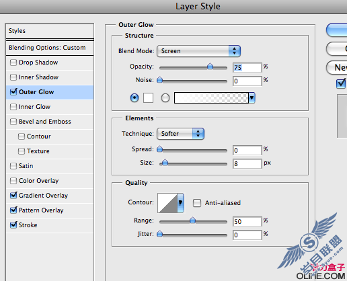Expand the glow gradient picker arrow
Screen dimensions: 347x281
tap(252, 97)
